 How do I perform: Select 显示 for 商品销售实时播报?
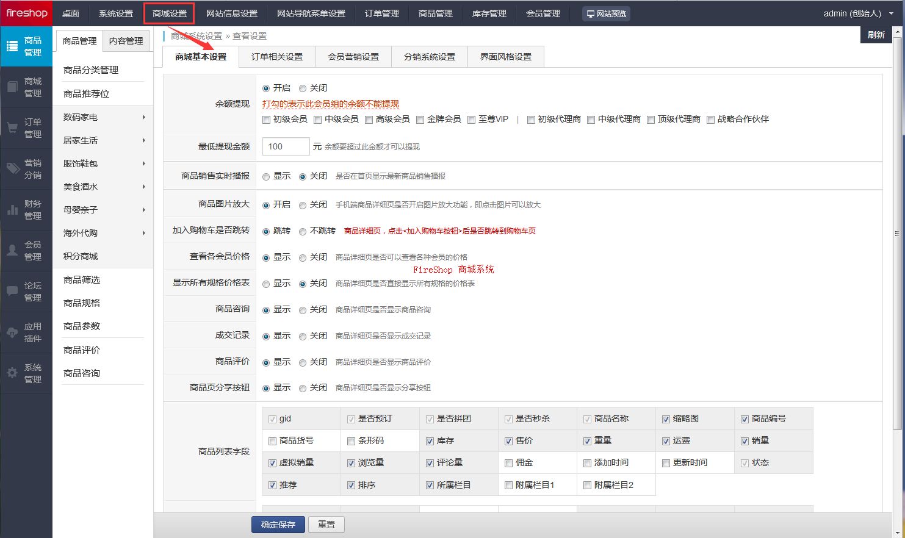(x=266, y=176)
